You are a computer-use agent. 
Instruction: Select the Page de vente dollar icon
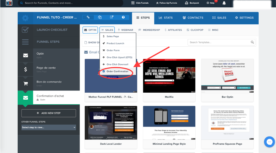point(26,69)
